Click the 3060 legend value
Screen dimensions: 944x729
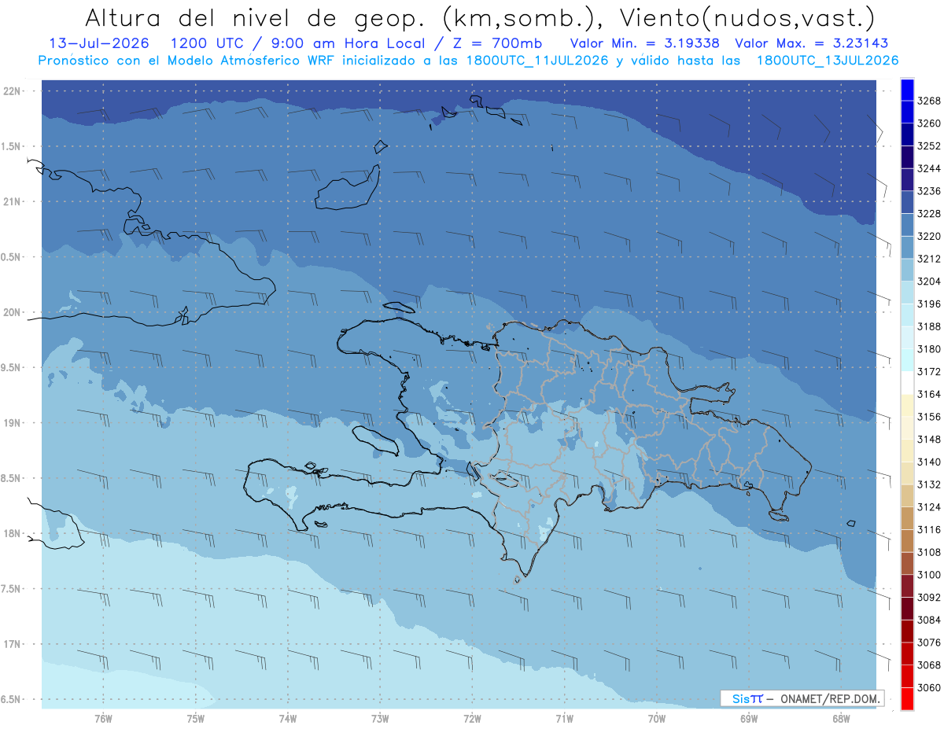pyautogui.click(x=929, y=687)
